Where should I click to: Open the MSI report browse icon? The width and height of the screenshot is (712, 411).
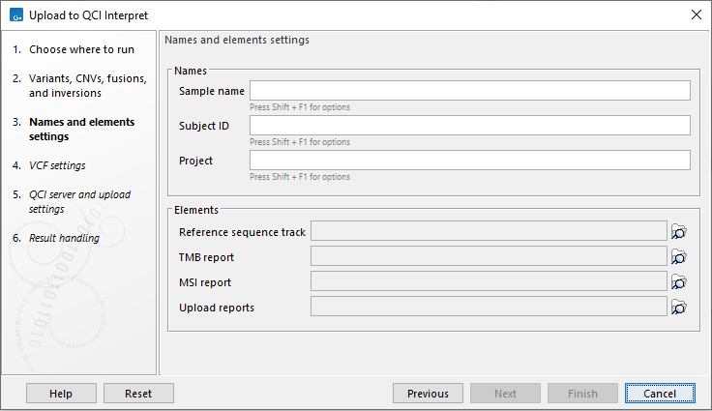[x=679, y=282]
